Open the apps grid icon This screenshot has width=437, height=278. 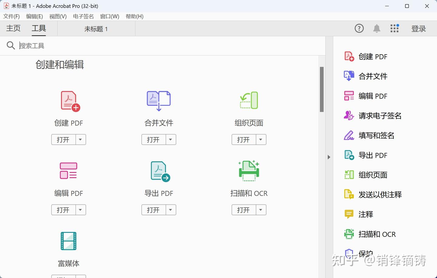tap(395, 28)
